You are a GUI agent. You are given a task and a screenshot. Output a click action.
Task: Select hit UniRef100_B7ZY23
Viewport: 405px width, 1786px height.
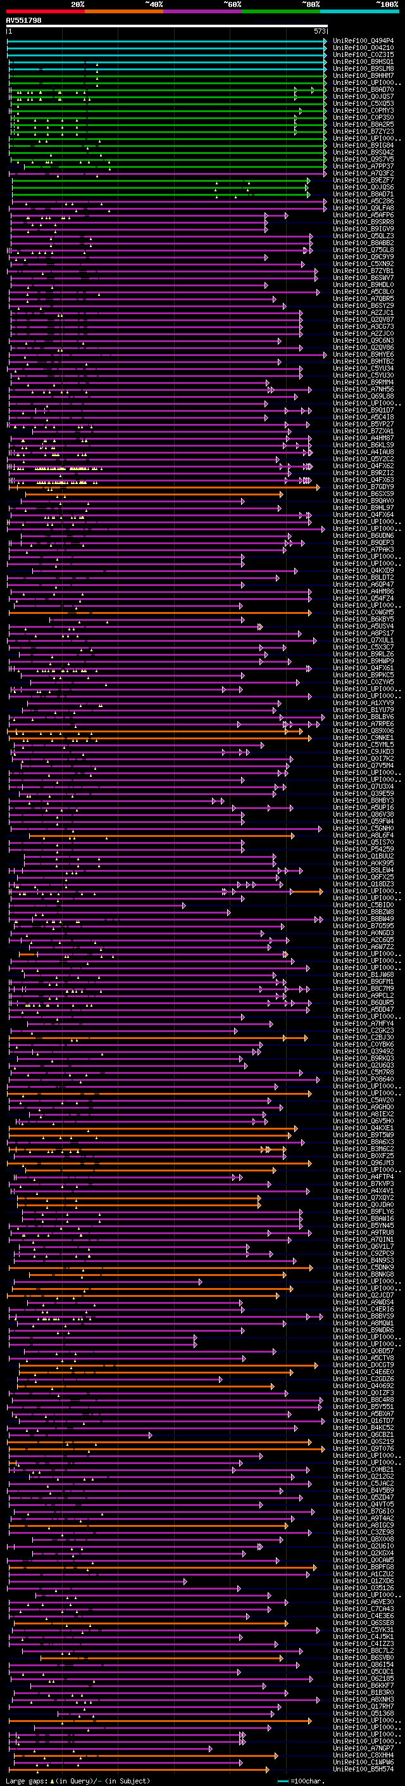pos(363,131)
